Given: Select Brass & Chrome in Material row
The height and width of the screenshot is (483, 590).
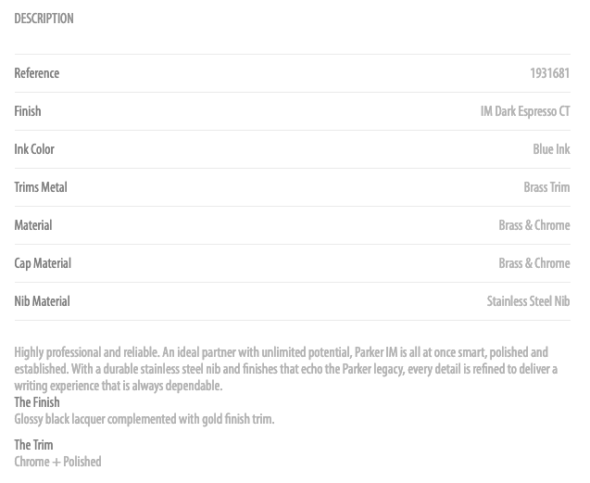Looking at the screenshot, I should 534,225.
